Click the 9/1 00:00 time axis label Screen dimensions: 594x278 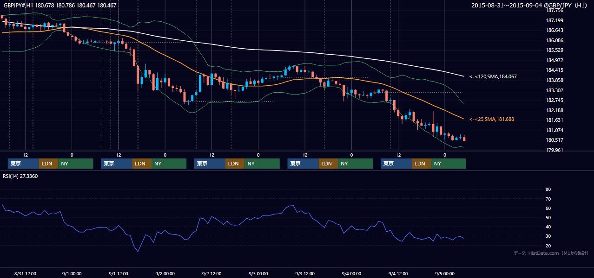(72, 274)
